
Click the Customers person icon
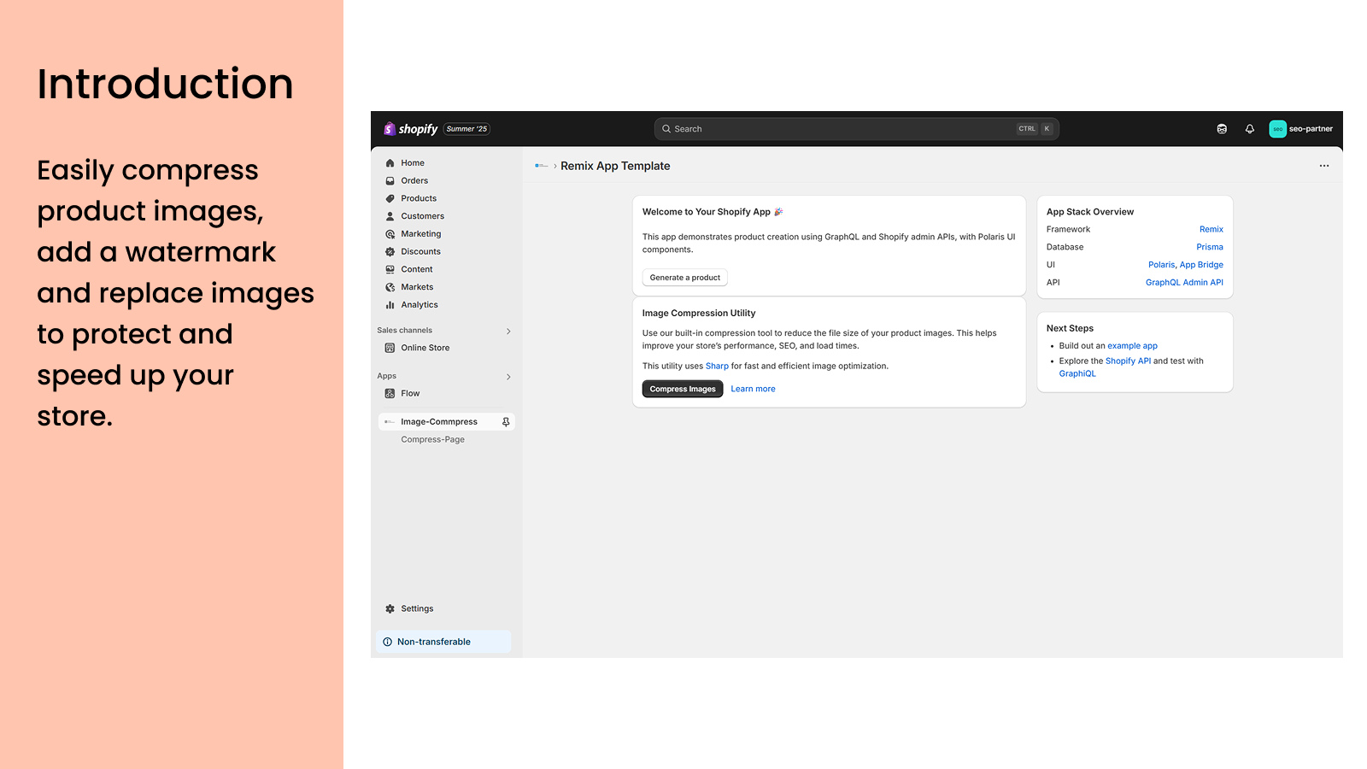(390, 216)
